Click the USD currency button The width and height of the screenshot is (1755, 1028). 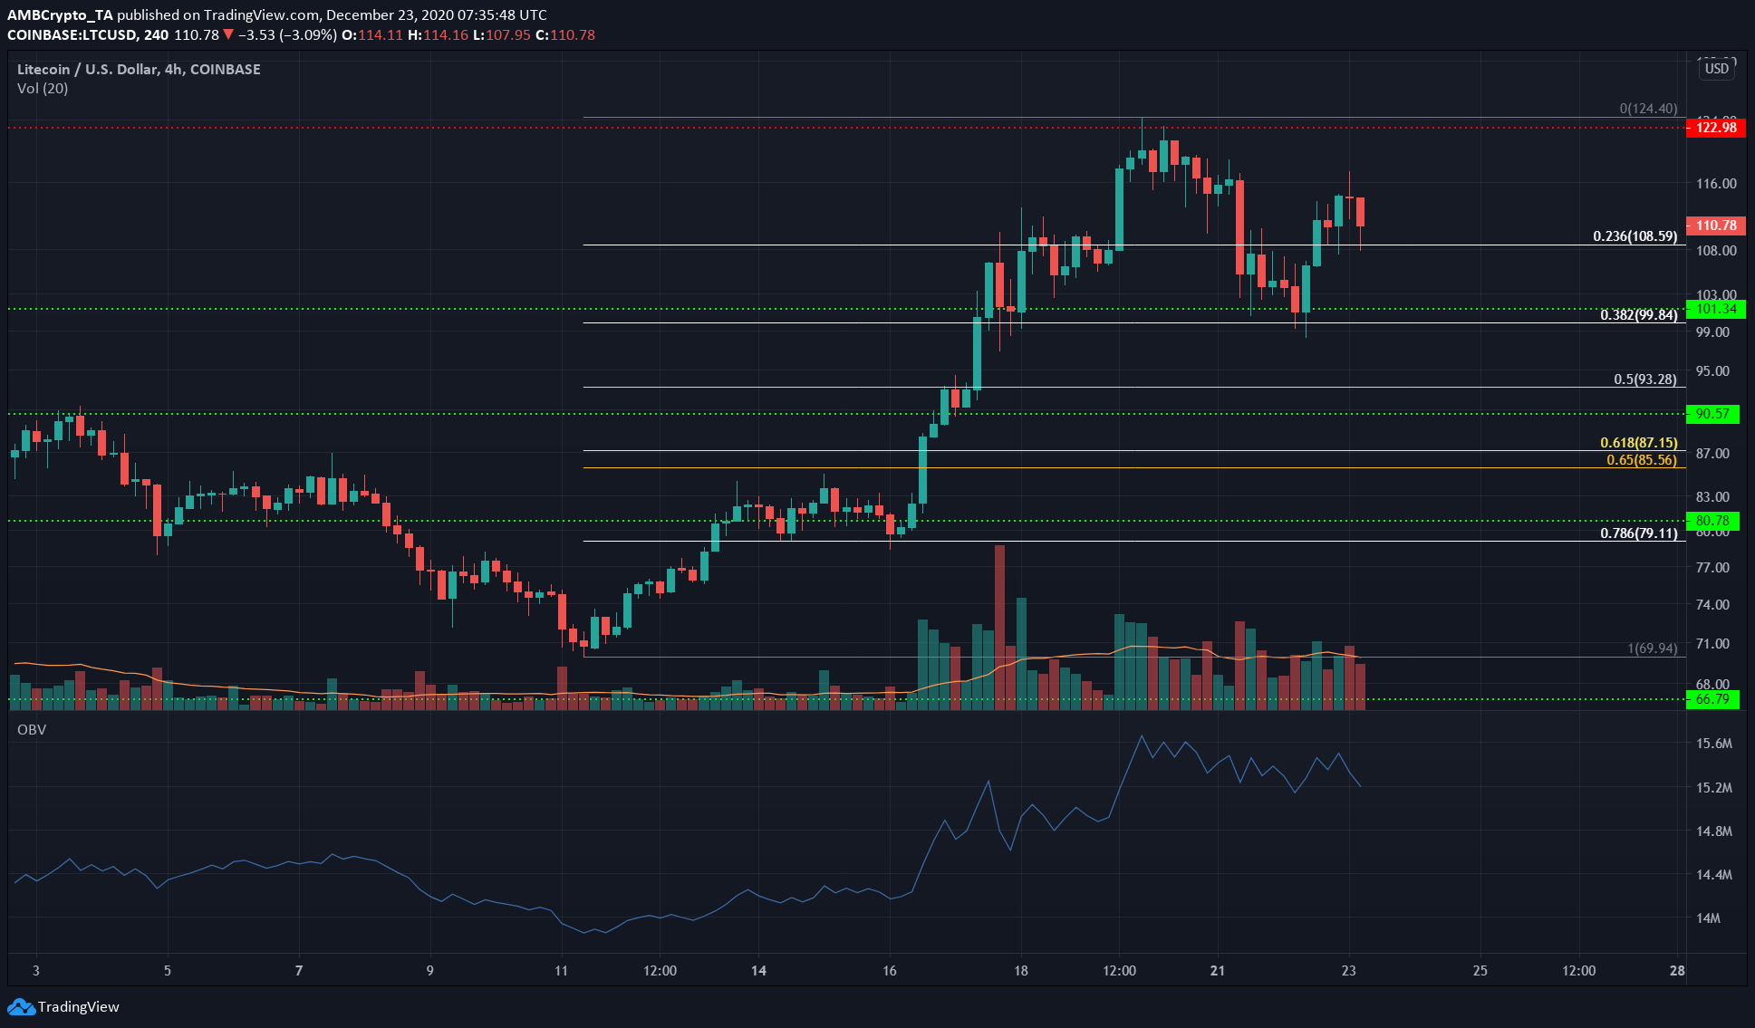click(x=1716, y=69)
